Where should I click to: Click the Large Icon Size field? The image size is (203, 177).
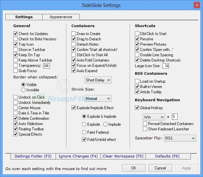166,66
